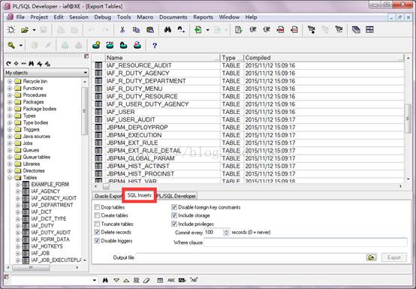This screenshot has width=416, height=289.
Task: Expand the IAF_AGENCY table node
Action: (18, 191)
